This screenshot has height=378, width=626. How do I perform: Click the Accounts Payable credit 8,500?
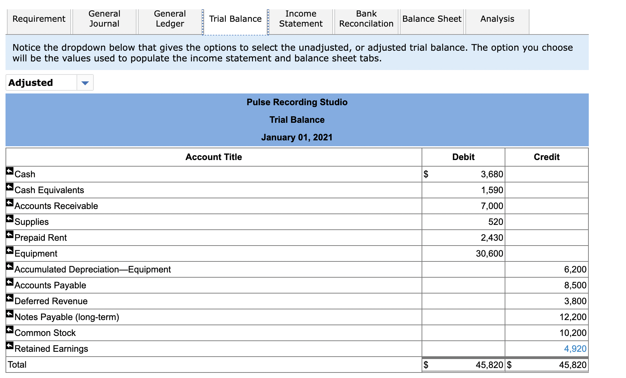(x=575, y=285)
